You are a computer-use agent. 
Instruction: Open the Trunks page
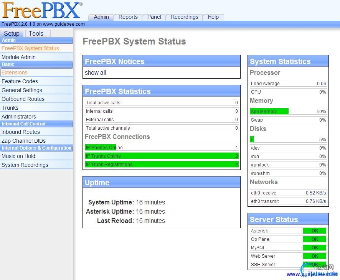[x=36, y=108]
